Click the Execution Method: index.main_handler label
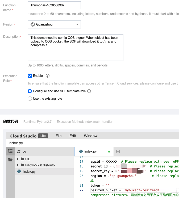Screen dimensions: 179x198 [x=85, y=122]
